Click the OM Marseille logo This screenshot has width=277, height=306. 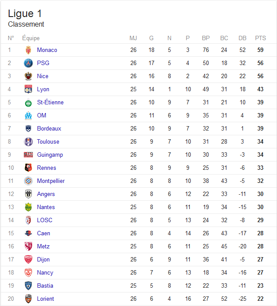point(28,116)
